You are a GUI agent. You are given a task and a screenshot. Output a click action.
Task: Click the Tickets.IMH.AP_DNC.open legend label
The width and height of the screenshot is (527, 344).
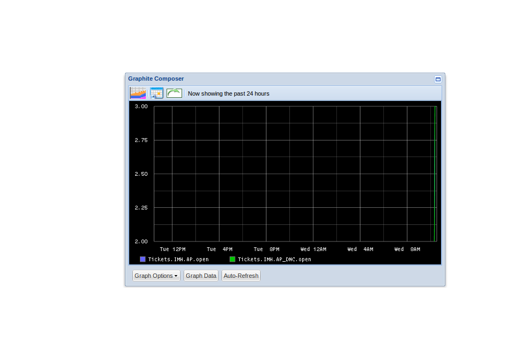click(x=274, y=259)
